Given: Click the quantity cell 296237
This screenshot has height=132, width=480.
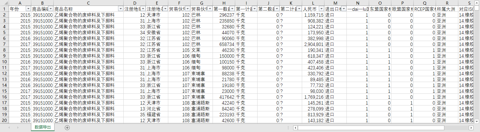Looking at the screenshot, I should point(224,15).
